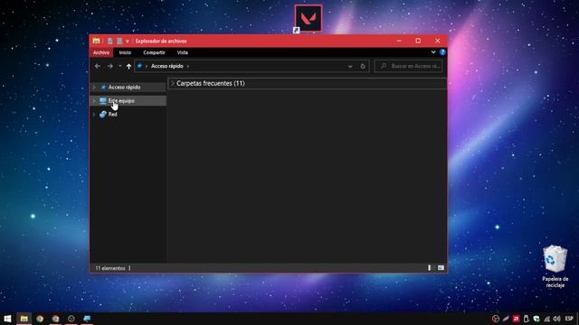Switch to the Compartir ribbon tab
This screenshot has height=325, width=579.
[154, 52]
